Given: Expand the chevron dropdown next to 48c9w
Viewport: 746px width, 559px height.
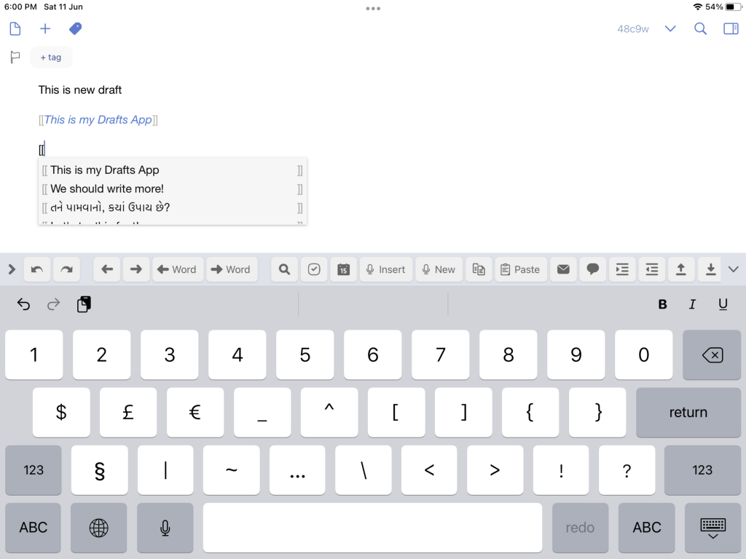Looking at the screenshot, I should click(670, 29).
